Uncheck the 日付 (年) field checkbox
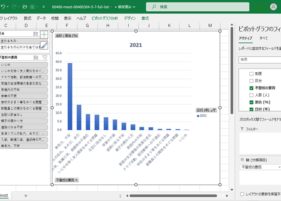The image size is (281, 201). (251, 109)
